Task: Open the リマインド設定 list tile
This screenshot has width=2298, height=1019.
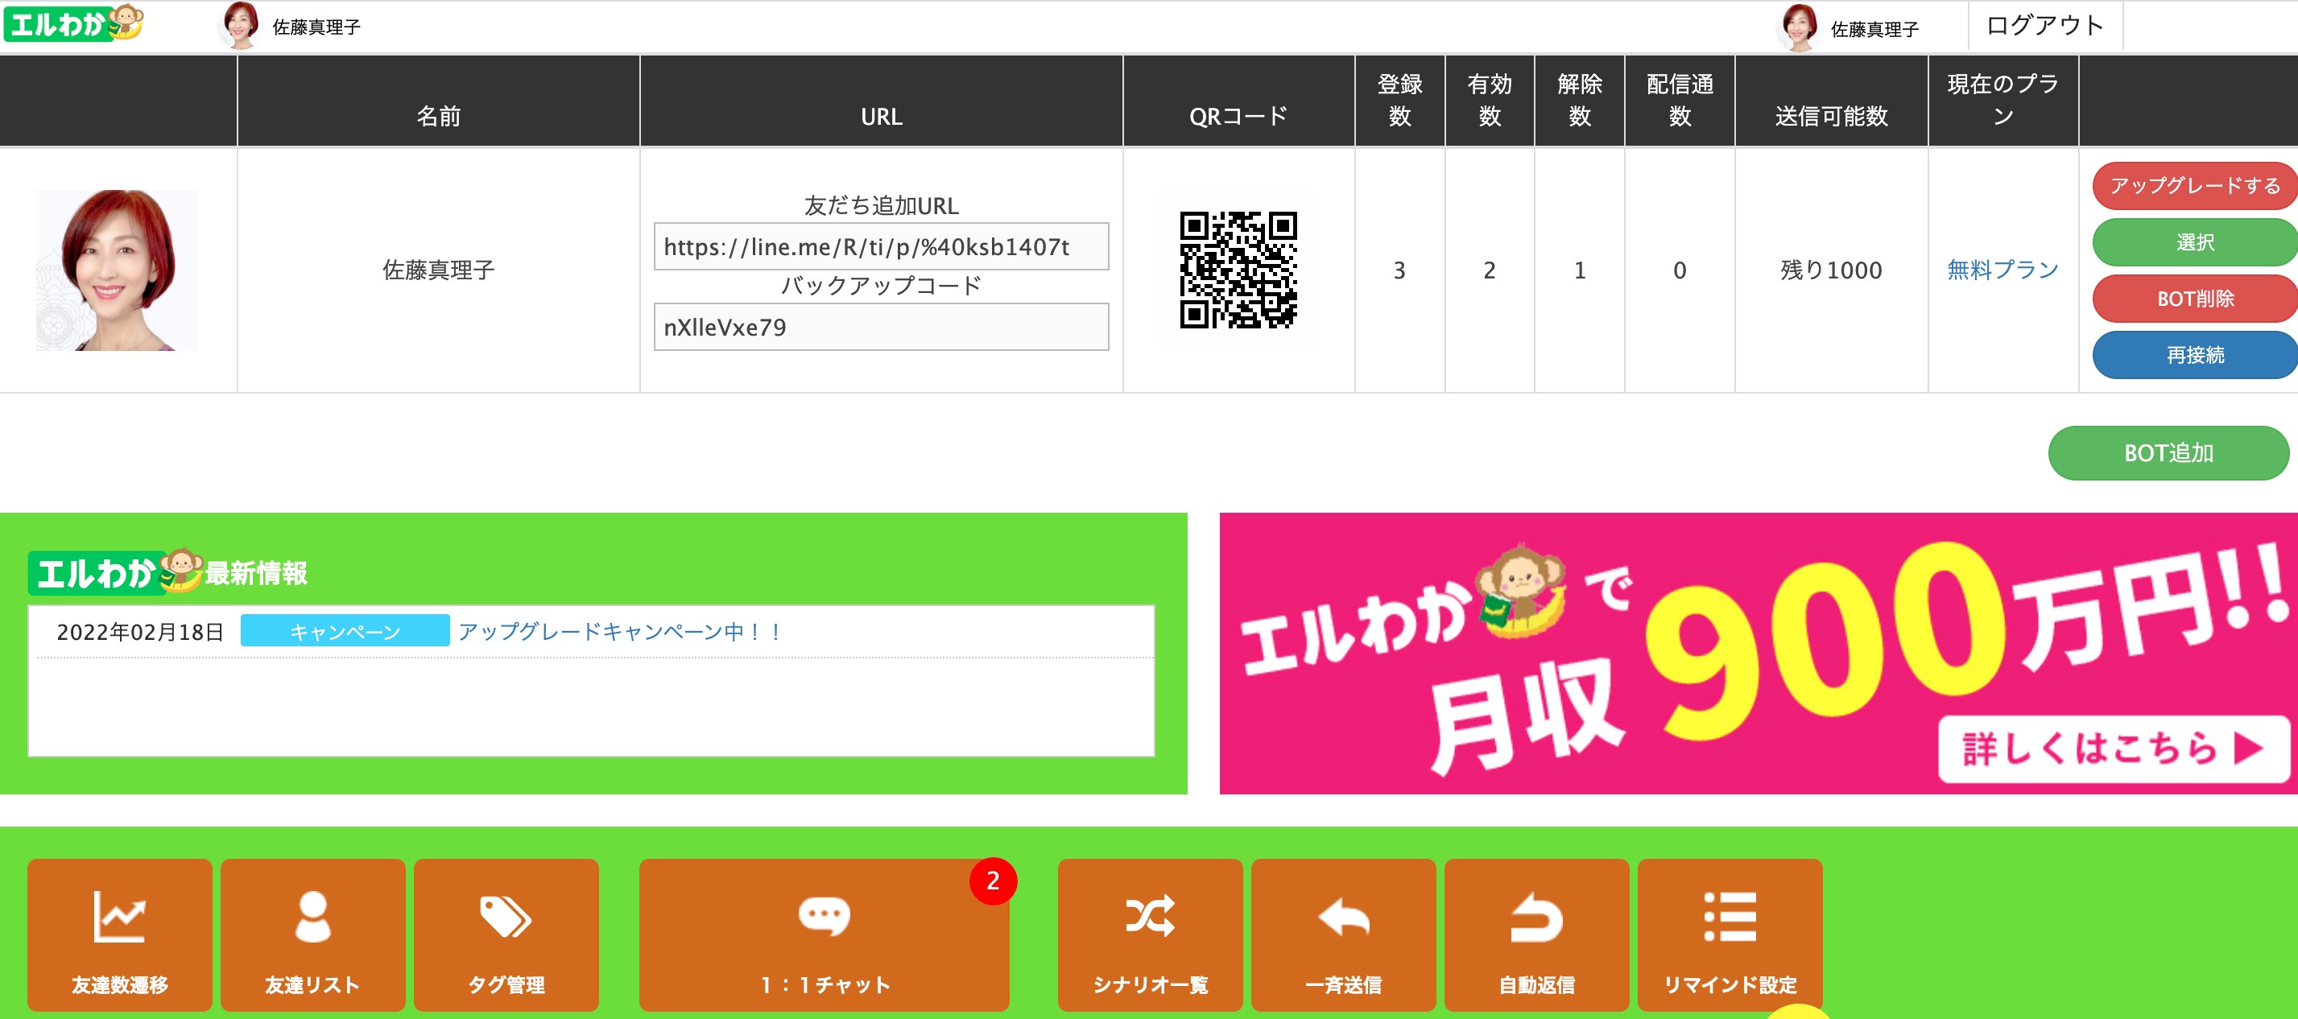Action: click(x=1730, y=934)
